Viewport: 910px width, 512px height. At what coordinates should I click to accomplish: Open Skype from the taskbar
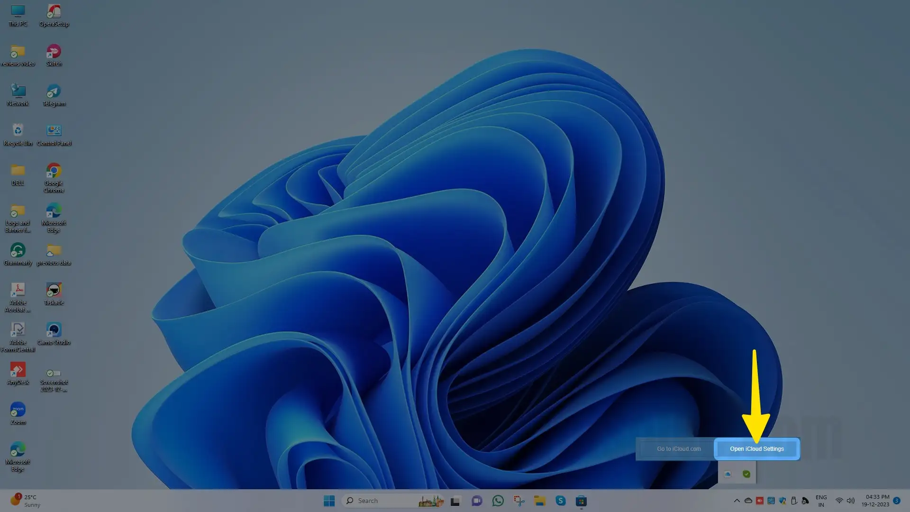(x=560, y=501)
